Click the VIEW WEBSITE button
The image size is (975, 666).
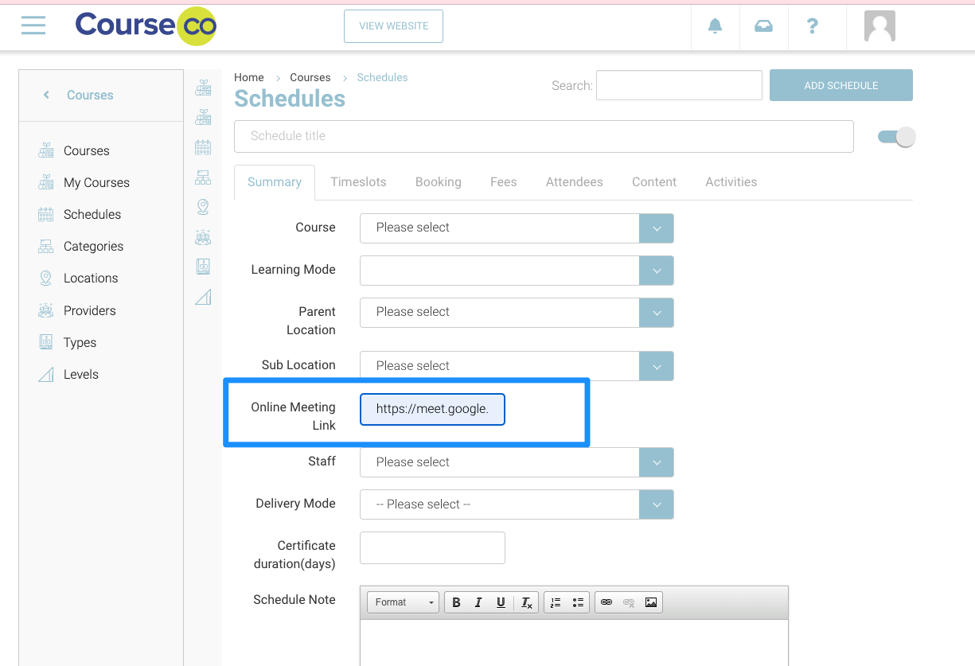[x=393, y=26]
